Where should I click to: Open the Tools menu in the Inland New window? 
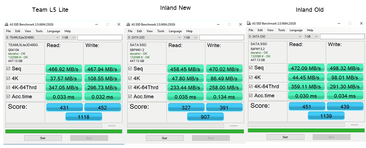coord(161,31)
